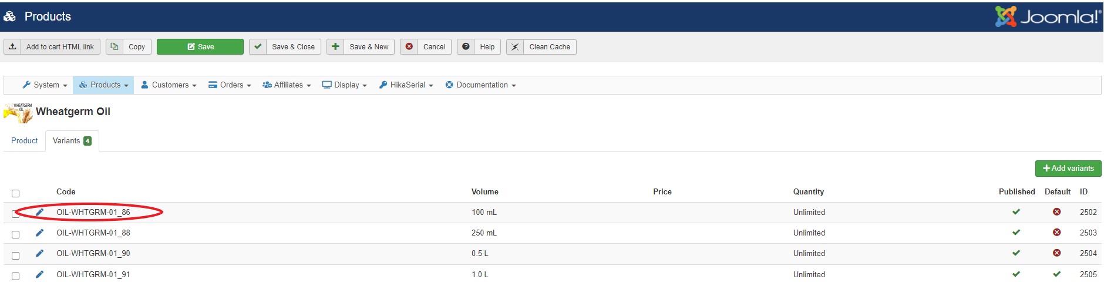Image resolution: width=1104 pixels, height=296 pixels.
Task: Select the Variants tab
Action: [72, 141]
